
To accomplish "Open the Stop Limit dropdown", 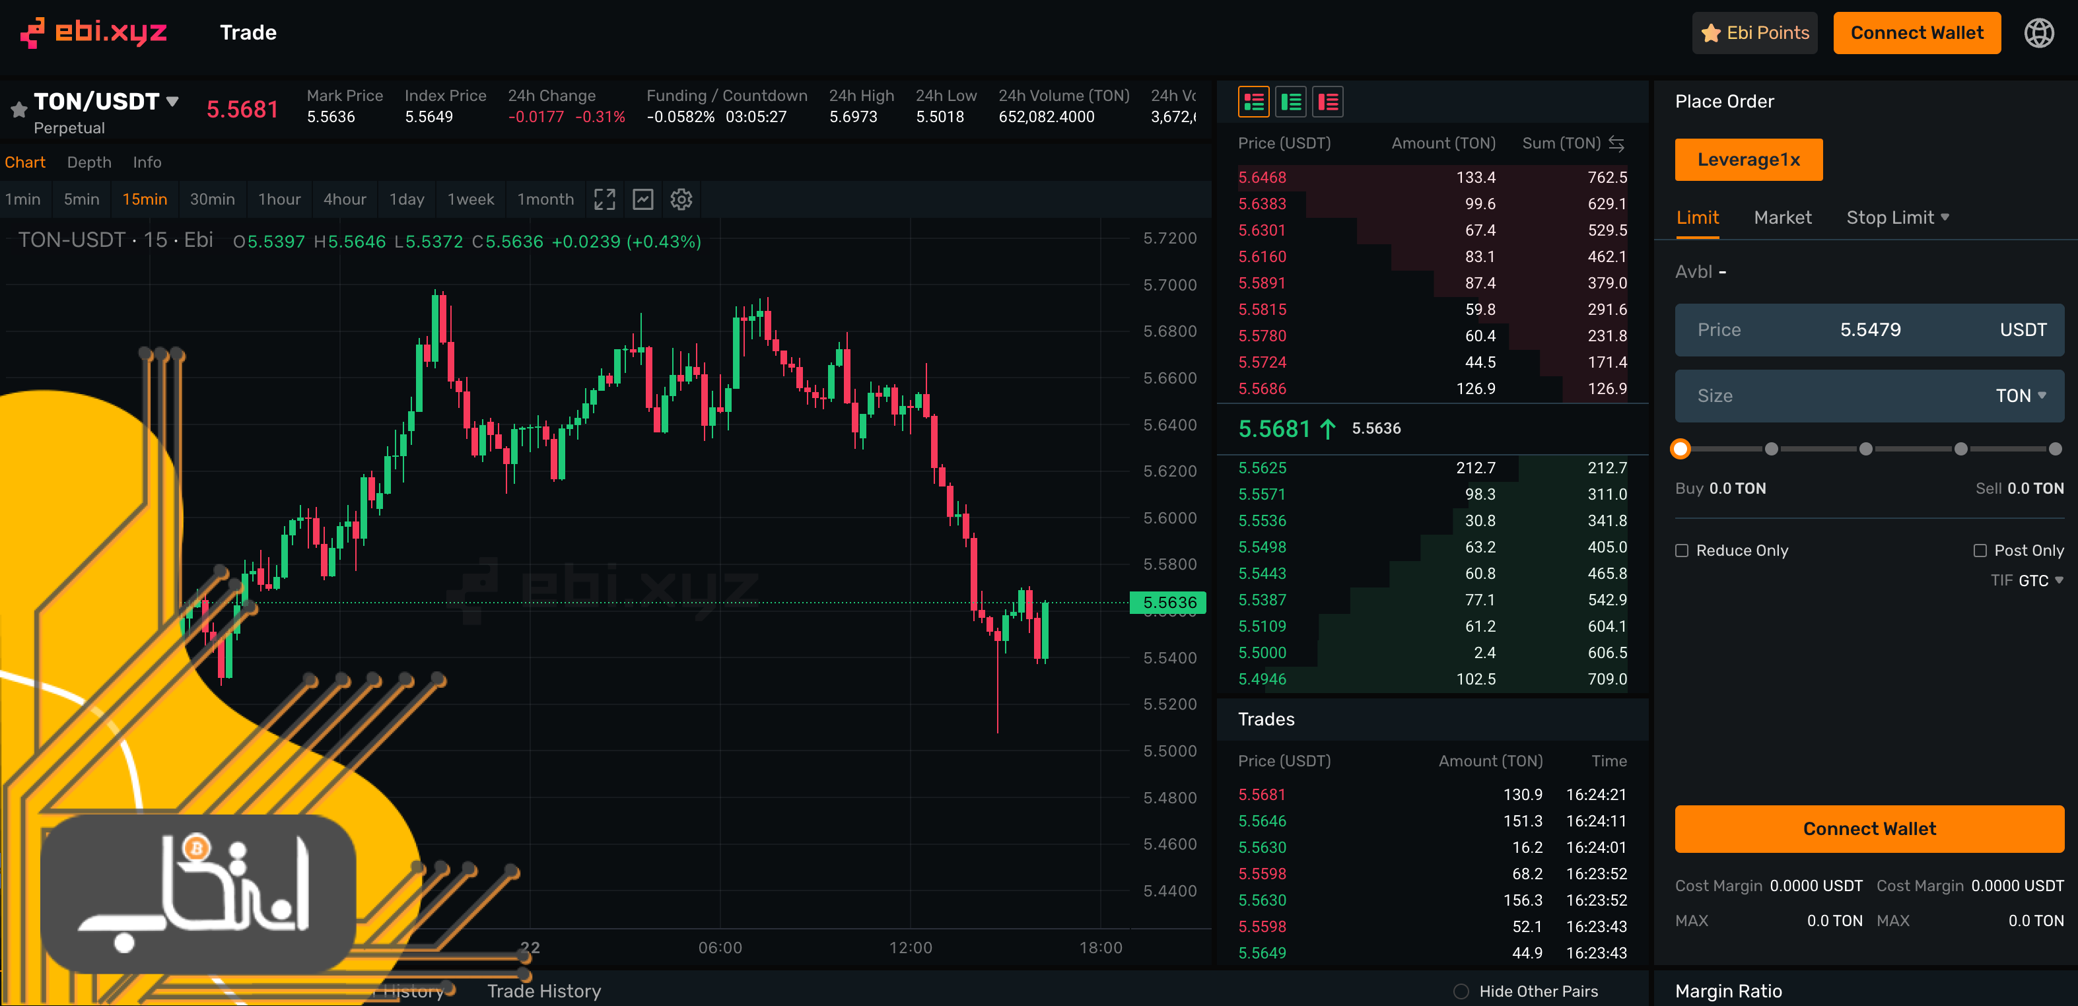I will coord(1897,218).
